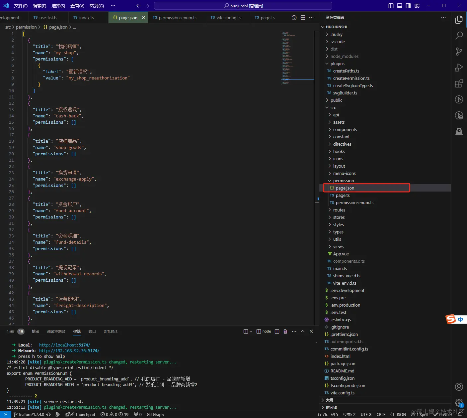The height and width of the screenshot is (418, 467).
Task: Switch to the 问题 problems panel tab
Action: 15,331
